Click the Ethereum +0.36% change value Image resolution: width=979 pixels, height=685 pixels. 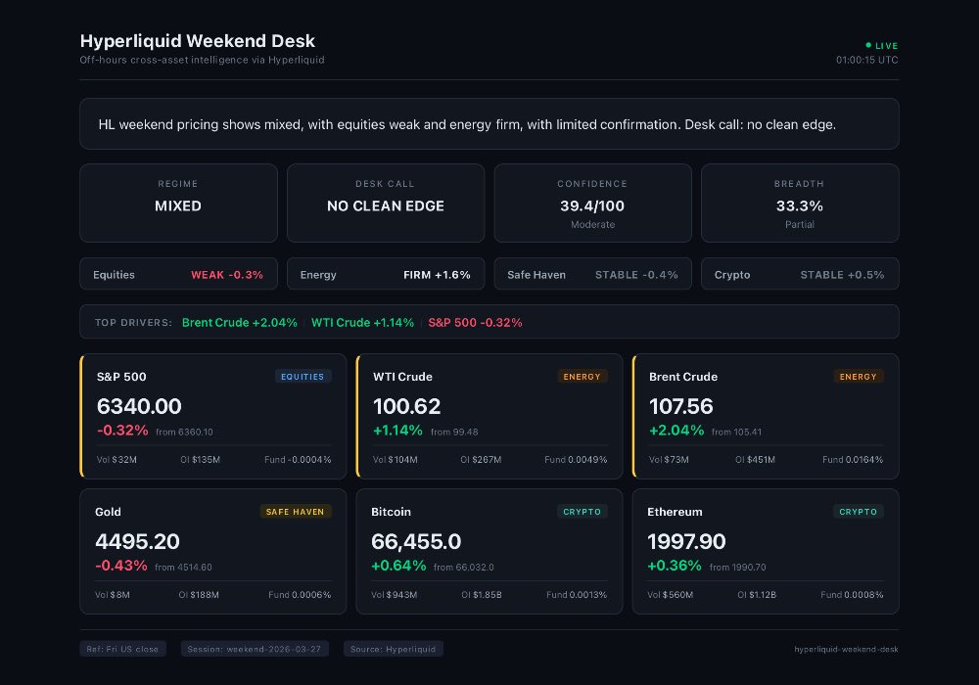coord(675,566)
